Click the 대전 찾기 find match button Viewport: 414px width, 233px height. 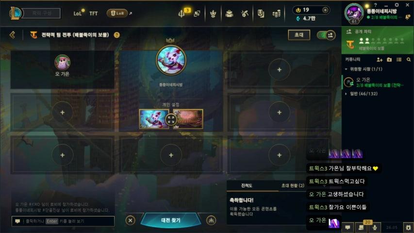tap(171, 220)
